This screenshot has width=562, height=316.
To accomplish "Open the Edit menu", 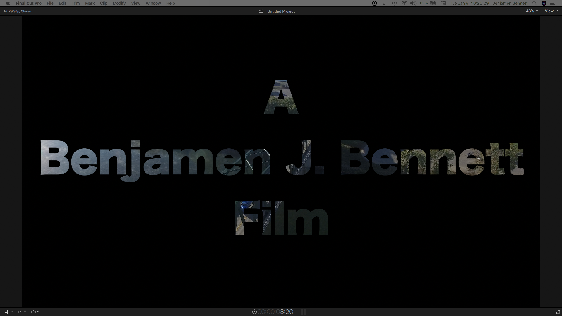I will pos(62,3).
